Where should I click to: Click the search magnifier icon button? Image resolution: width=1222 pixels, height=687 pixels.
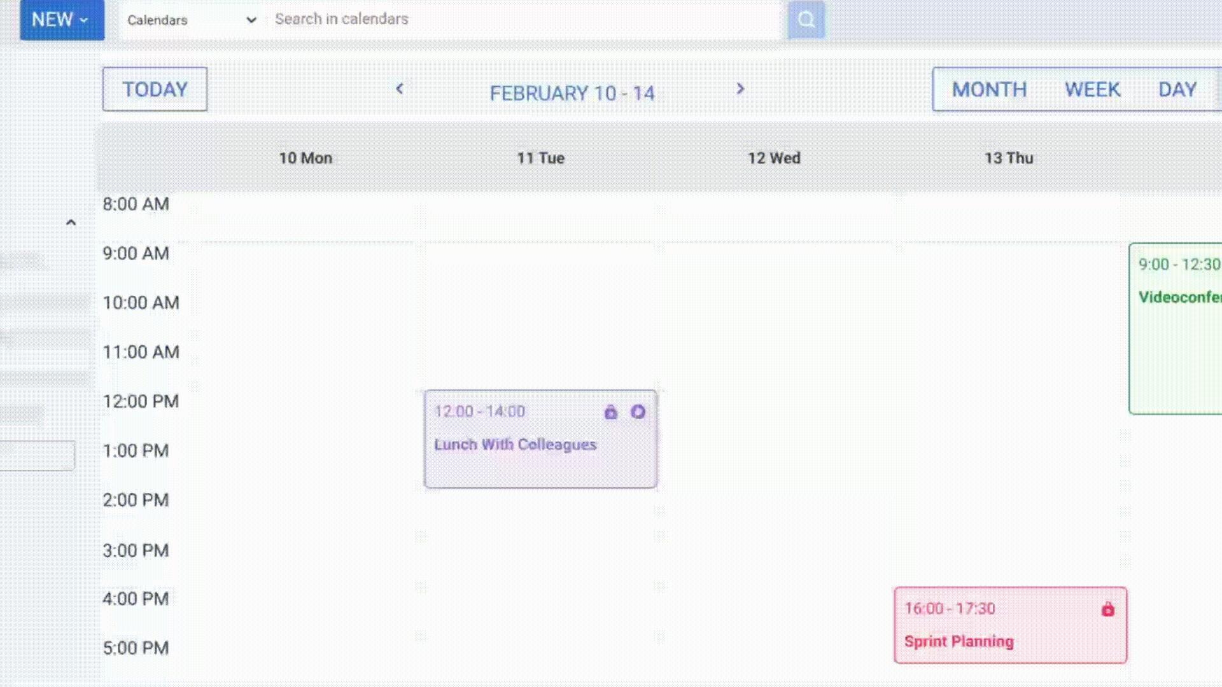pyautogui.click(x=806, y=20)
